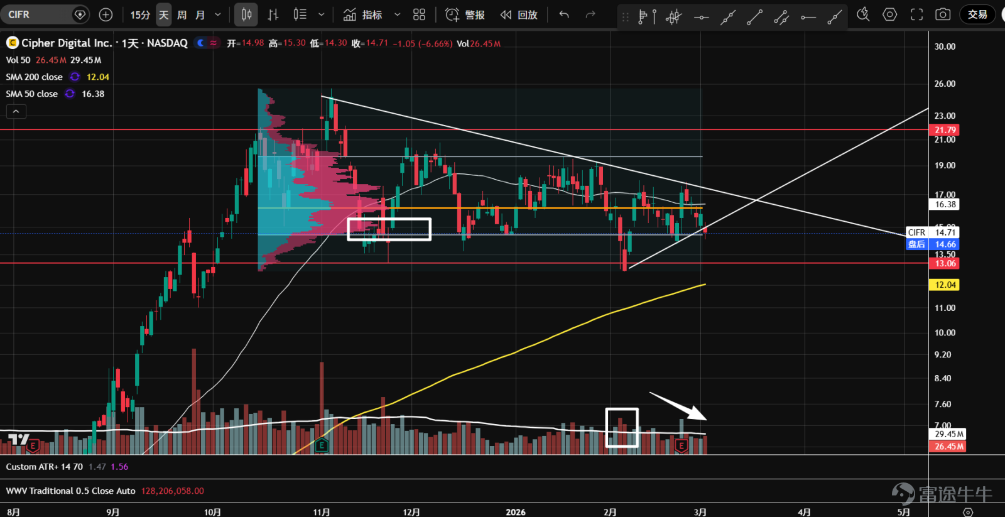Screen dimensions: 1005x517
Task: Click the earnings E marker near March
Action: (x=682, y=446)
